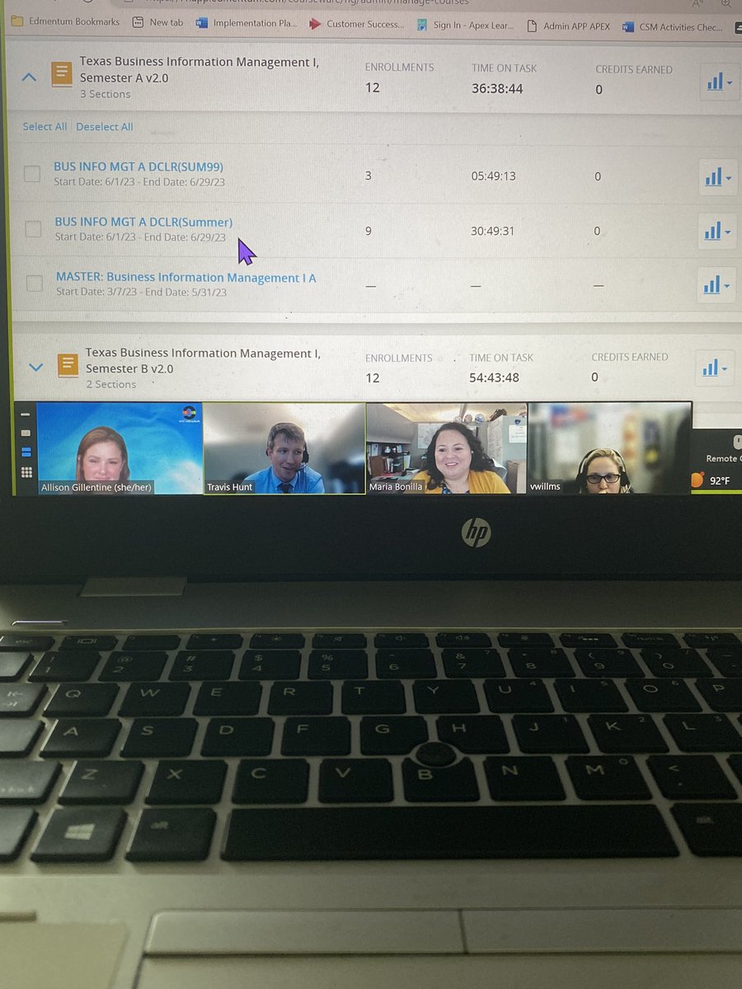Click minimize strip icon in video panel
The width and height of the screenshot is (742, 989).
pos(25,415)
